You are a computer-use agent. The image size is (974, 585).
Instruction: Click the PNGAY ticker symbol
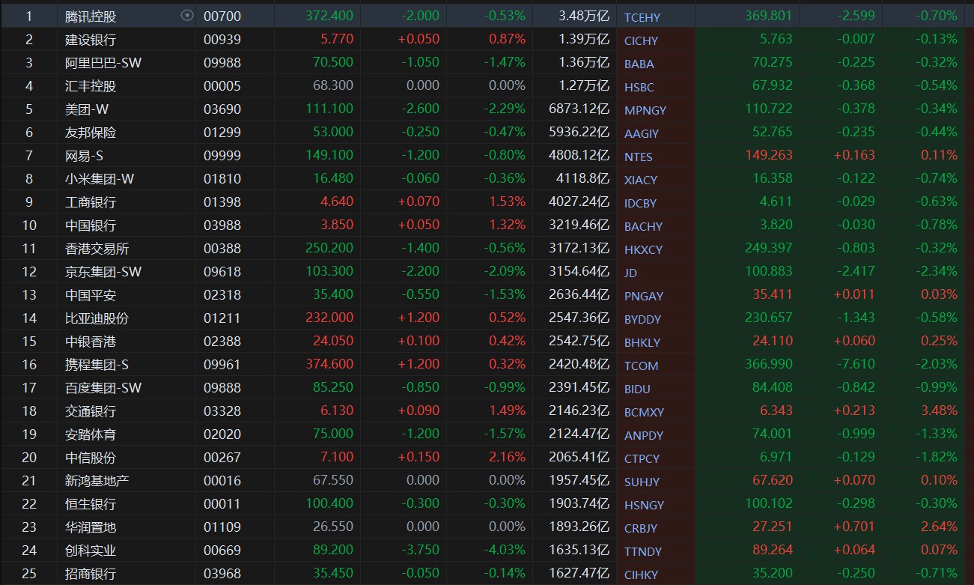point(643,296)
